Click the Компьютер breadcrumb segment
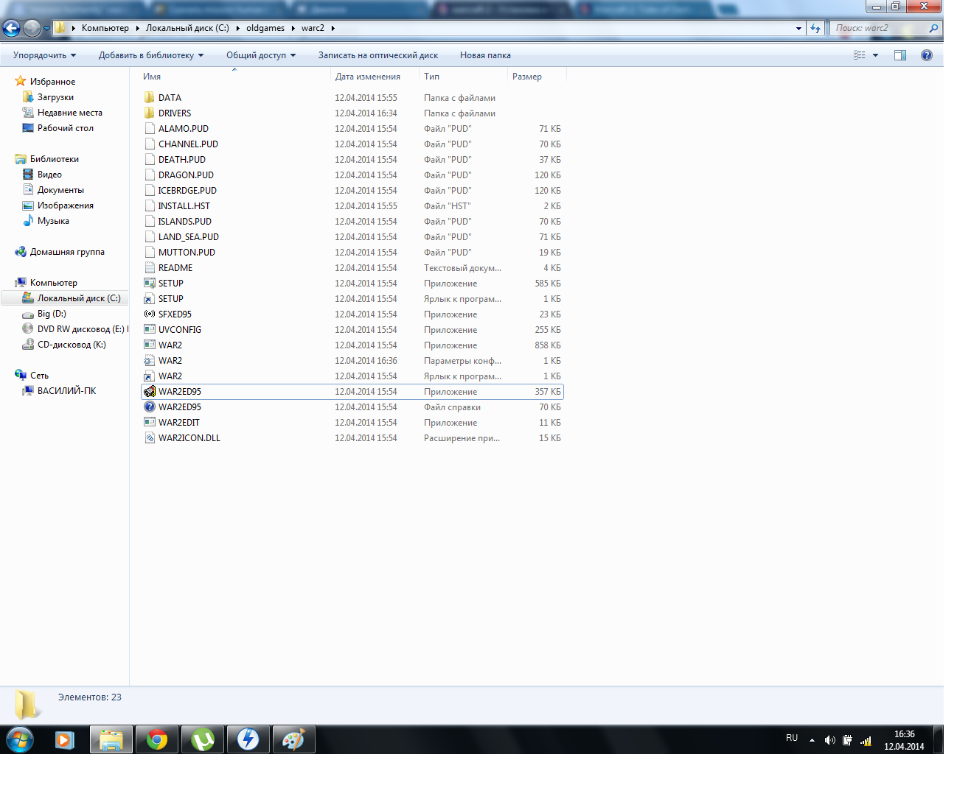 click(x=105, y=28)
